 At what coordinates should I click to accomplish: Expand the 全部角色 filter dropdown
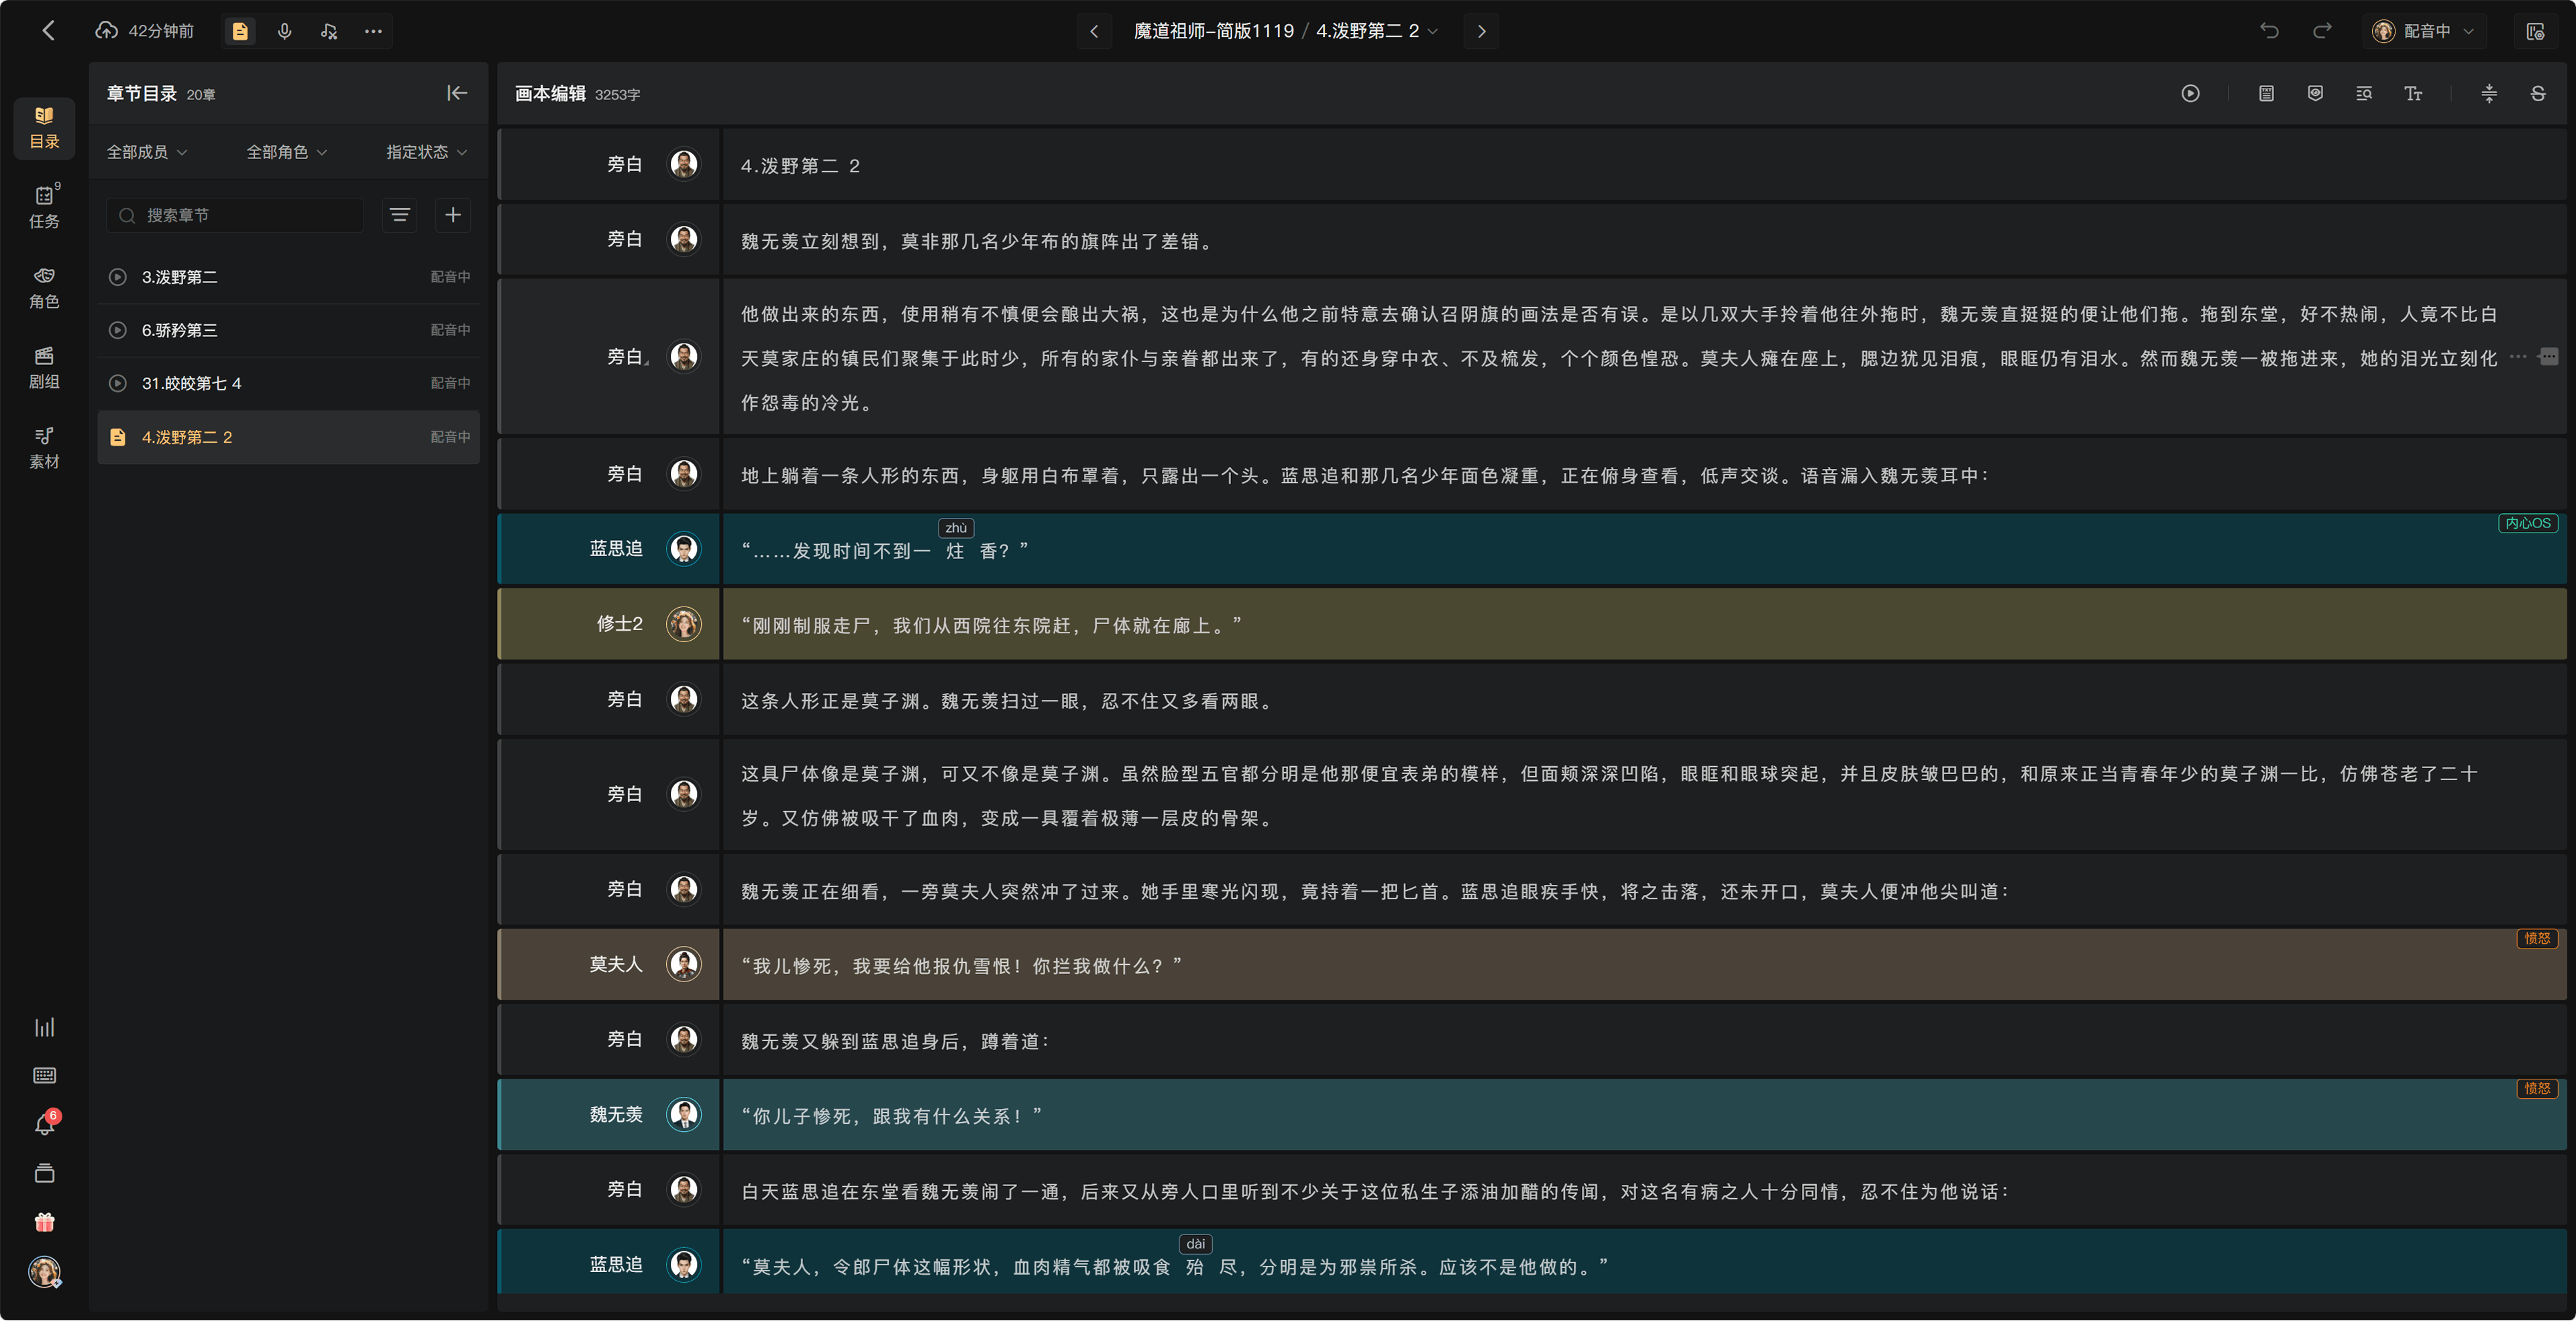(x=287, y=152)
